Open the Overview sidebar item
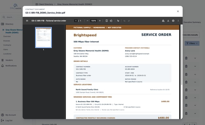This screenshot has height=125, width=205. click(x=7, y=36)
